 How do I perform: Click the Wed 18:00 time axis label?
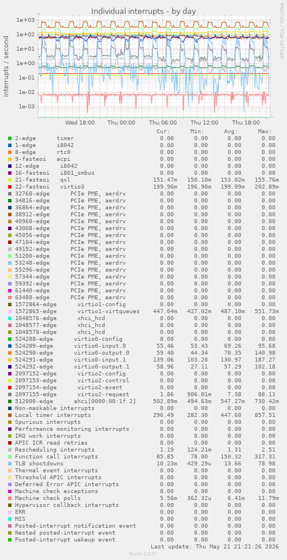click(80, 122)
